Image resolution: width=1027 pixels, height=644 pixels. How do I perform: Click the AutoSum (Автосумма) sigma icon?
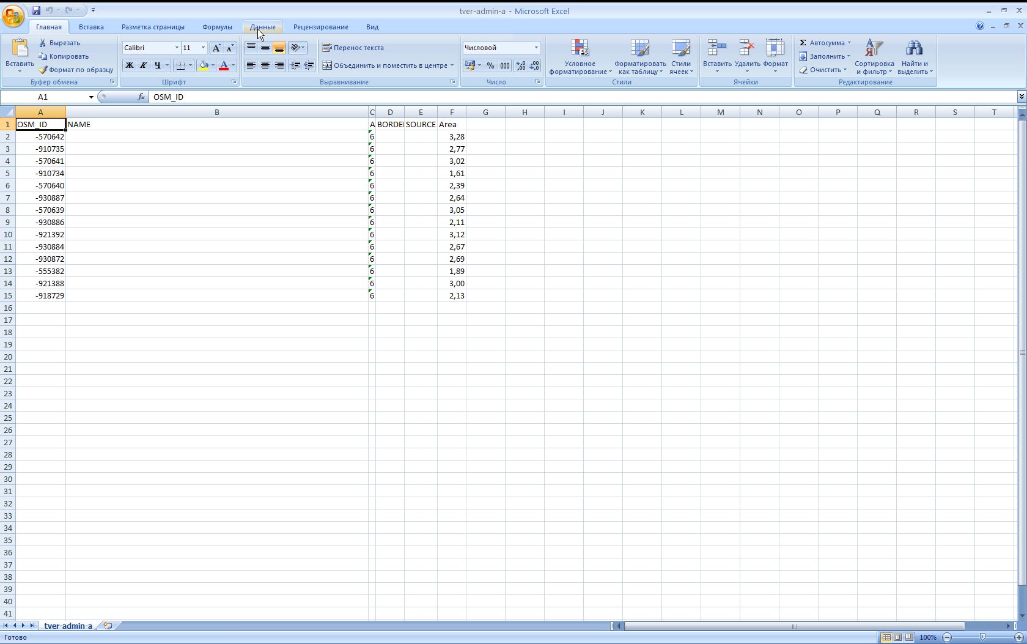[x=803, y=43]
